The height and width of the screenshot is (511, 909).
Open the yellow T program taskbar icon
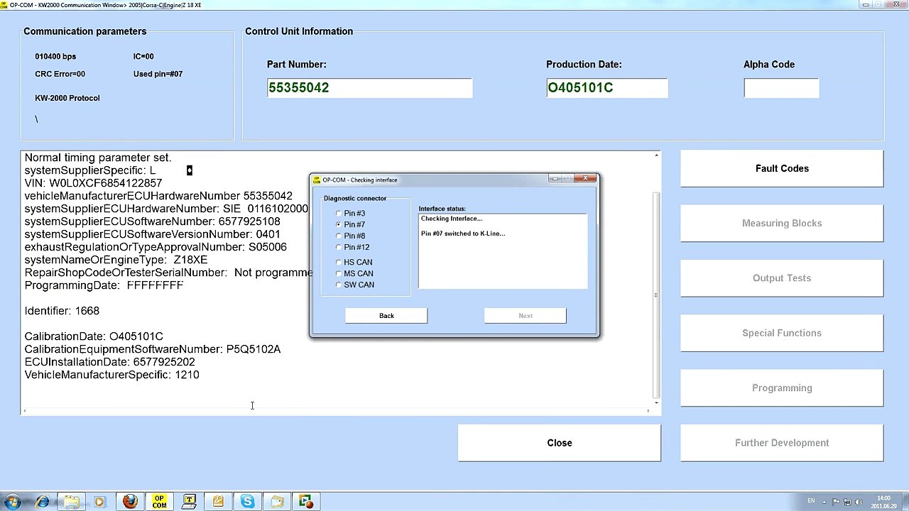[189, 502]
